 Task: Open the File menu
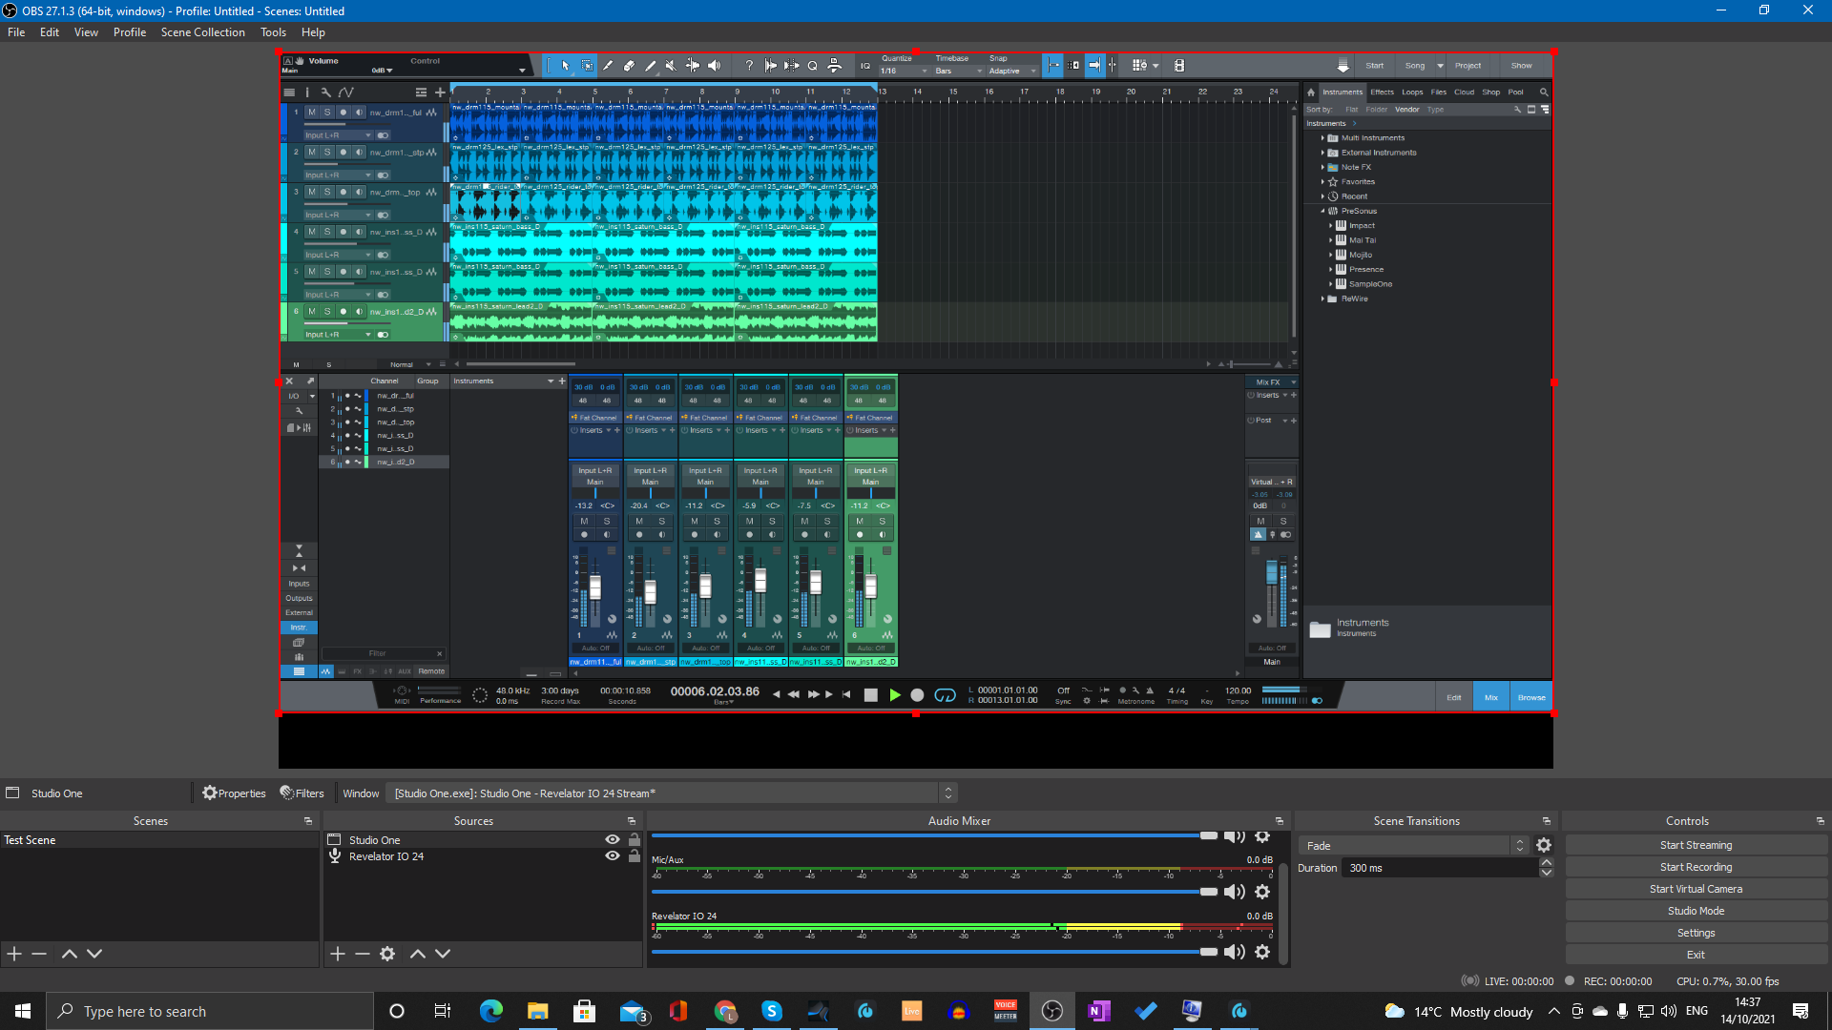pyautogui.click(x=16, y=32)
